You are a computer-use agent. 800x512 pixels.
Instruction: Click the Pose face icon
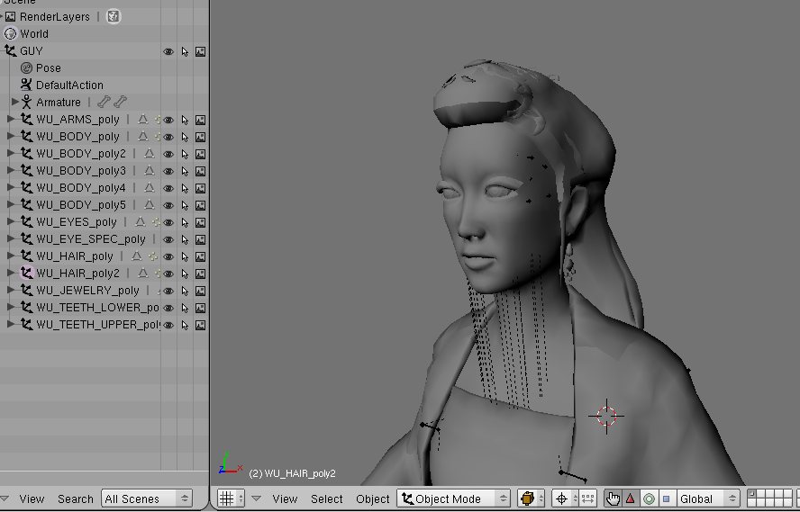click(x=26, y=68)
